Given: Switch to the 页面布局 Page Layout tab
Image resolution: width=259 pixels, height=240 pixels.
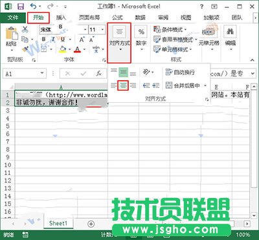Looking at the screenshot, I should (89, 17).
